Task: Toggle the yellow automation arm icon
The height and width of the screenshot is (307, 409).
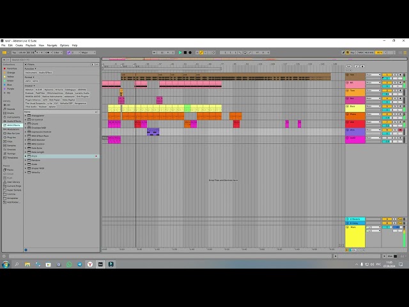Action: click(201, 52)
